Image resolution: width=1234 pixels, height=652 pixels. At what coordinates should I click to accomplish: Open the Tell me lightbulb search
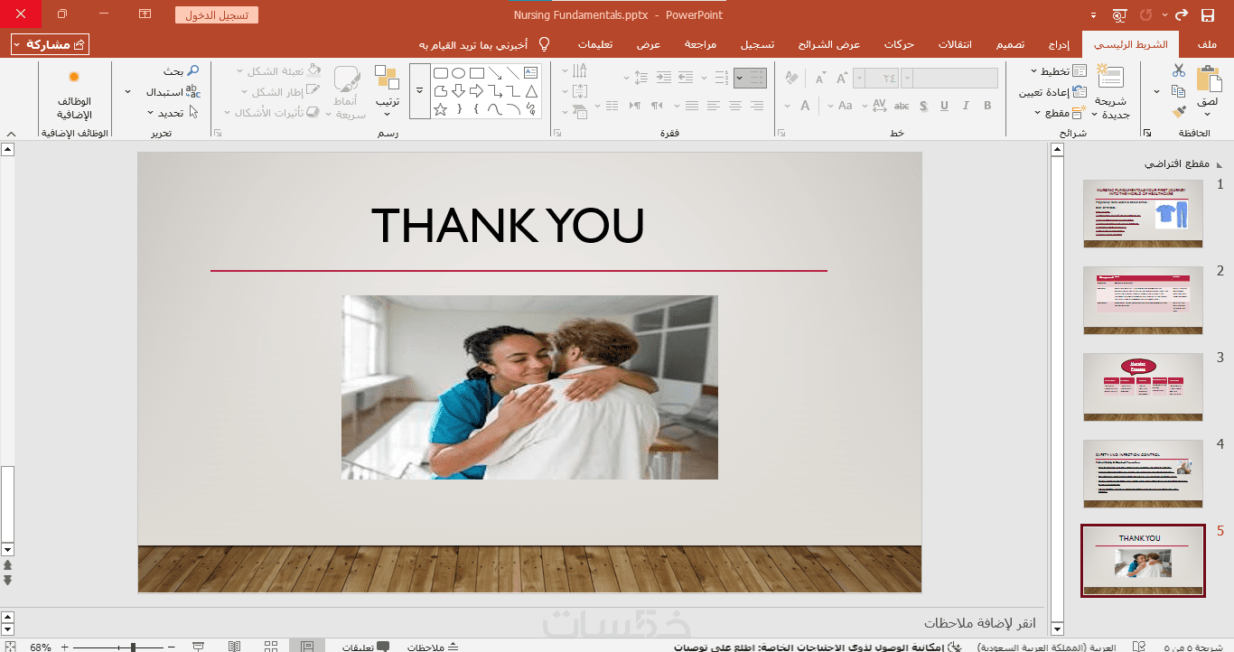coord(545,44)
